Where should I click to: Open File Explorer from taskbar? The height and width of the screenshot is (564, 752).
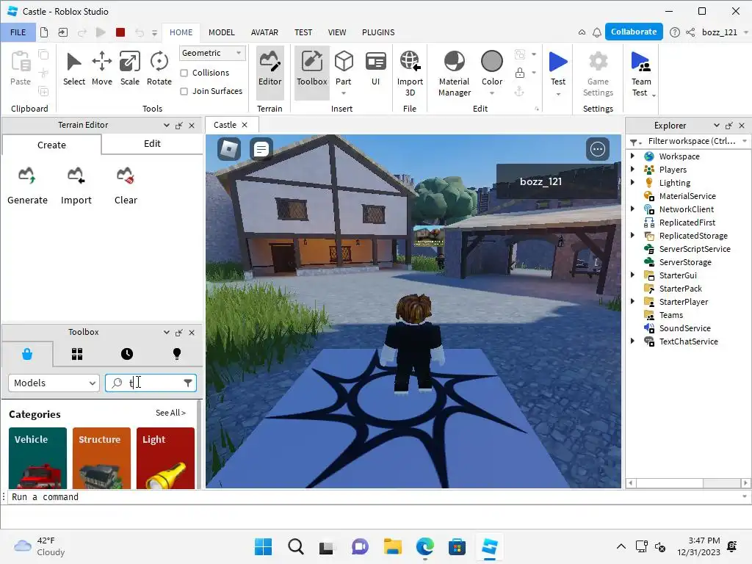click(x=392, y=546)
